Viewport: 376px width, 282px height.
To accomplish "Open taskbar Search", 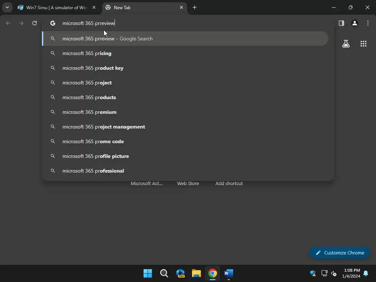I will (x=164, y=273).
